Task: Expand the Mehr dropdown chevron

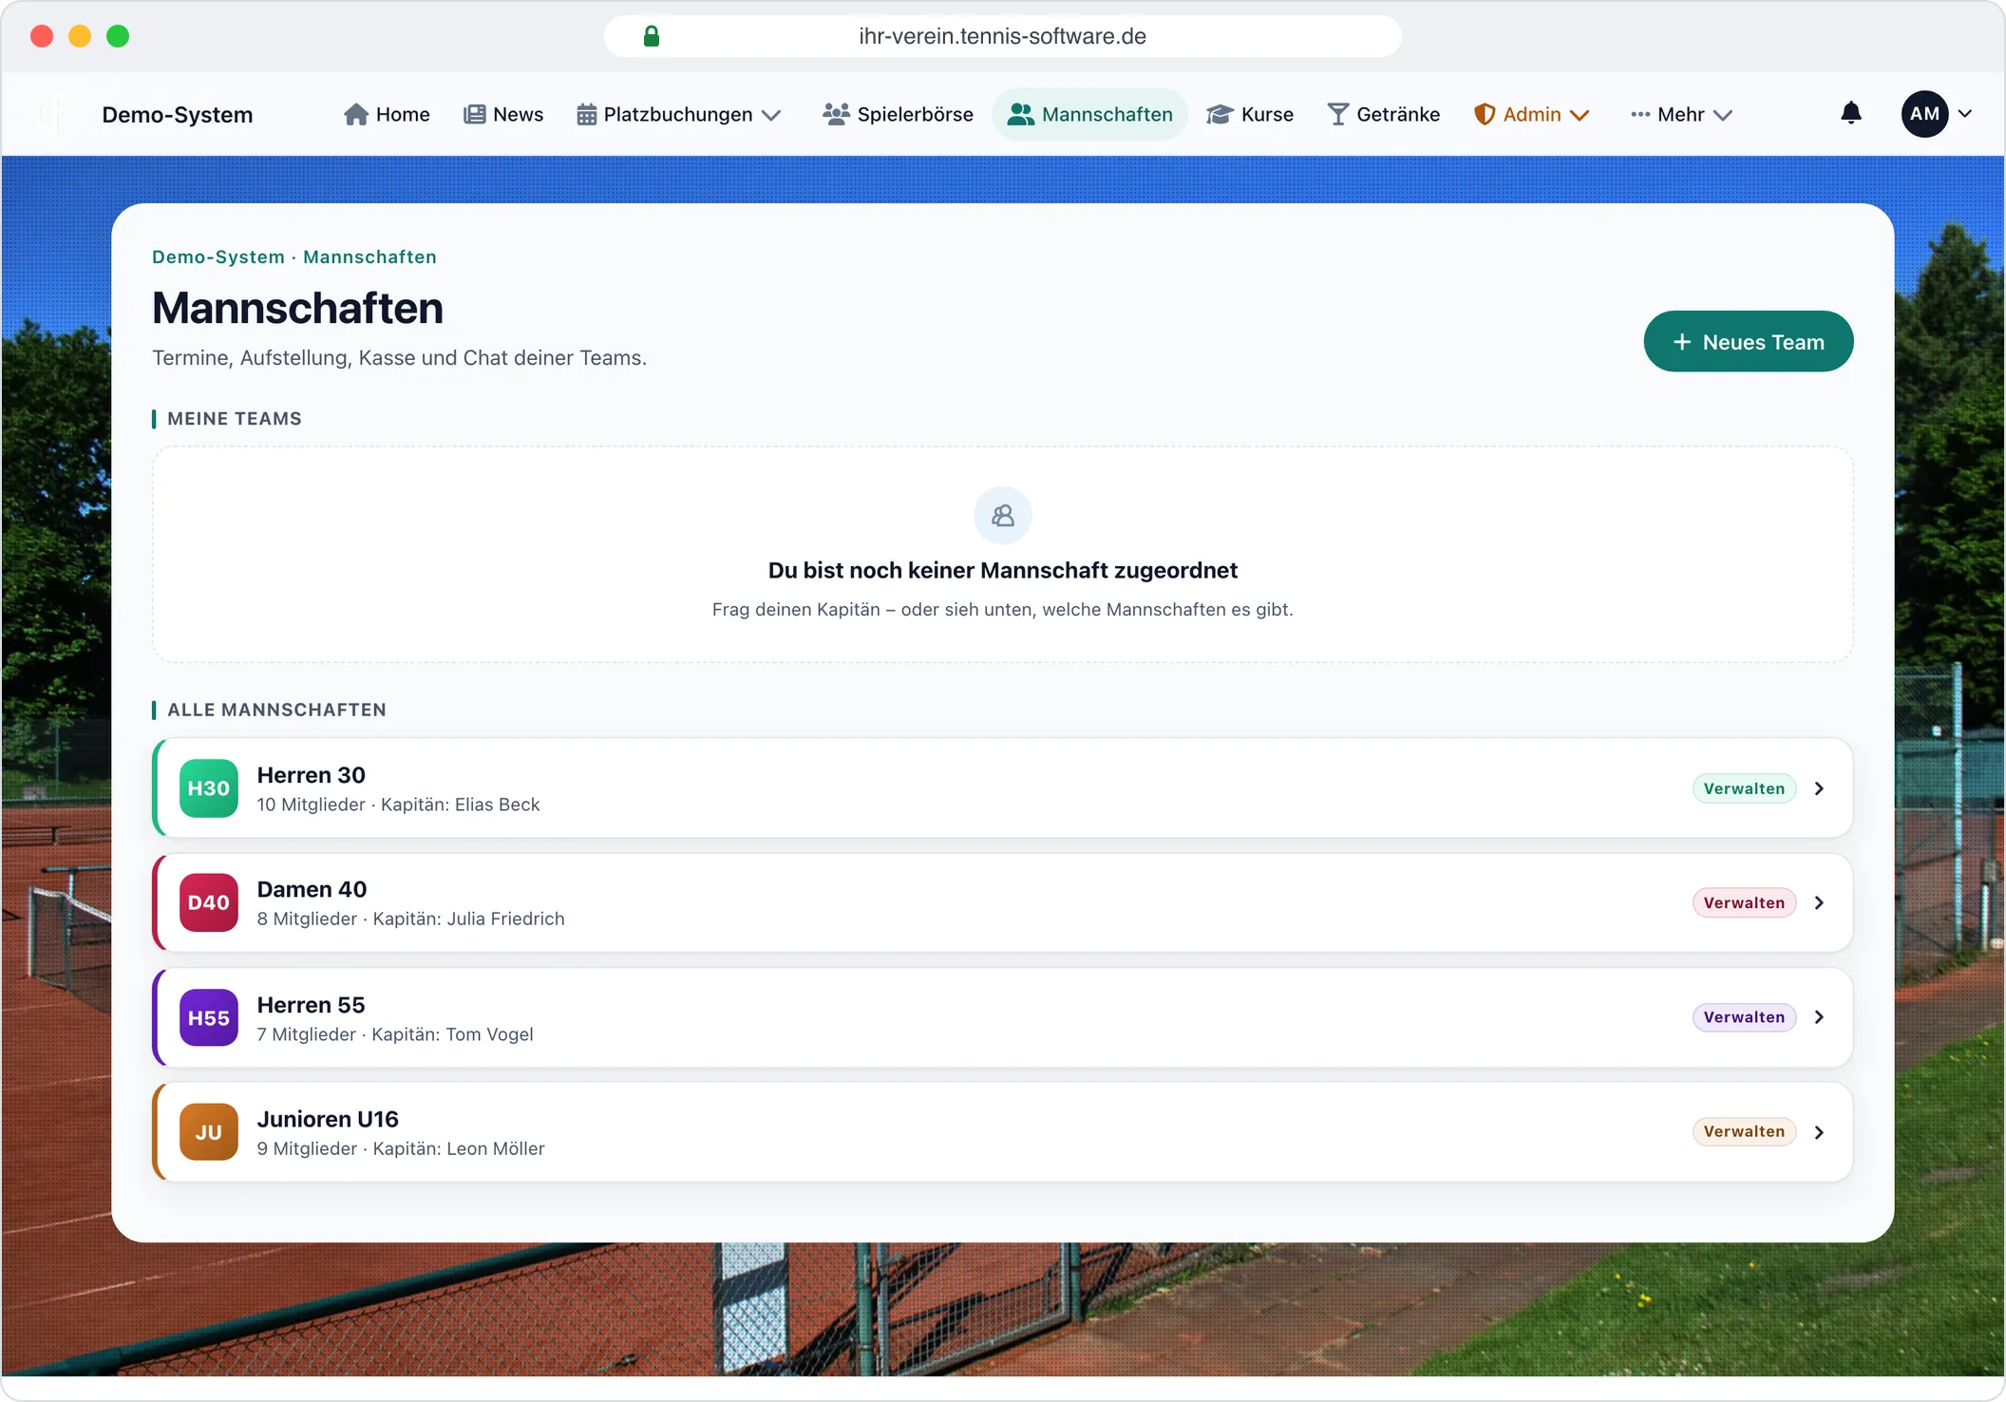Action: [1723, 115]
